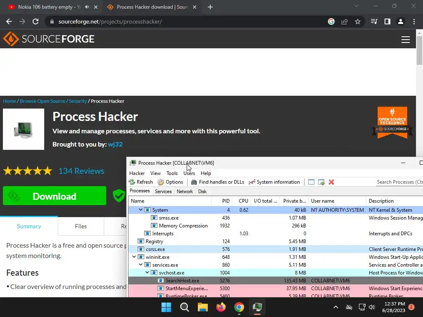Image resolution: width=423 pixels, height=317 pixels.
Task: Collapse the wininit.exe tree node
Action: (x=134, y=257)
